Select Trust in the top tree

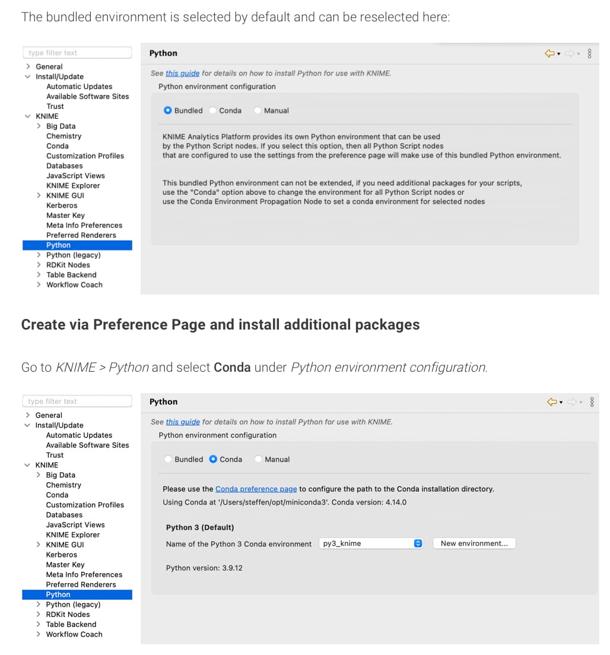click(x=55, y=106)
